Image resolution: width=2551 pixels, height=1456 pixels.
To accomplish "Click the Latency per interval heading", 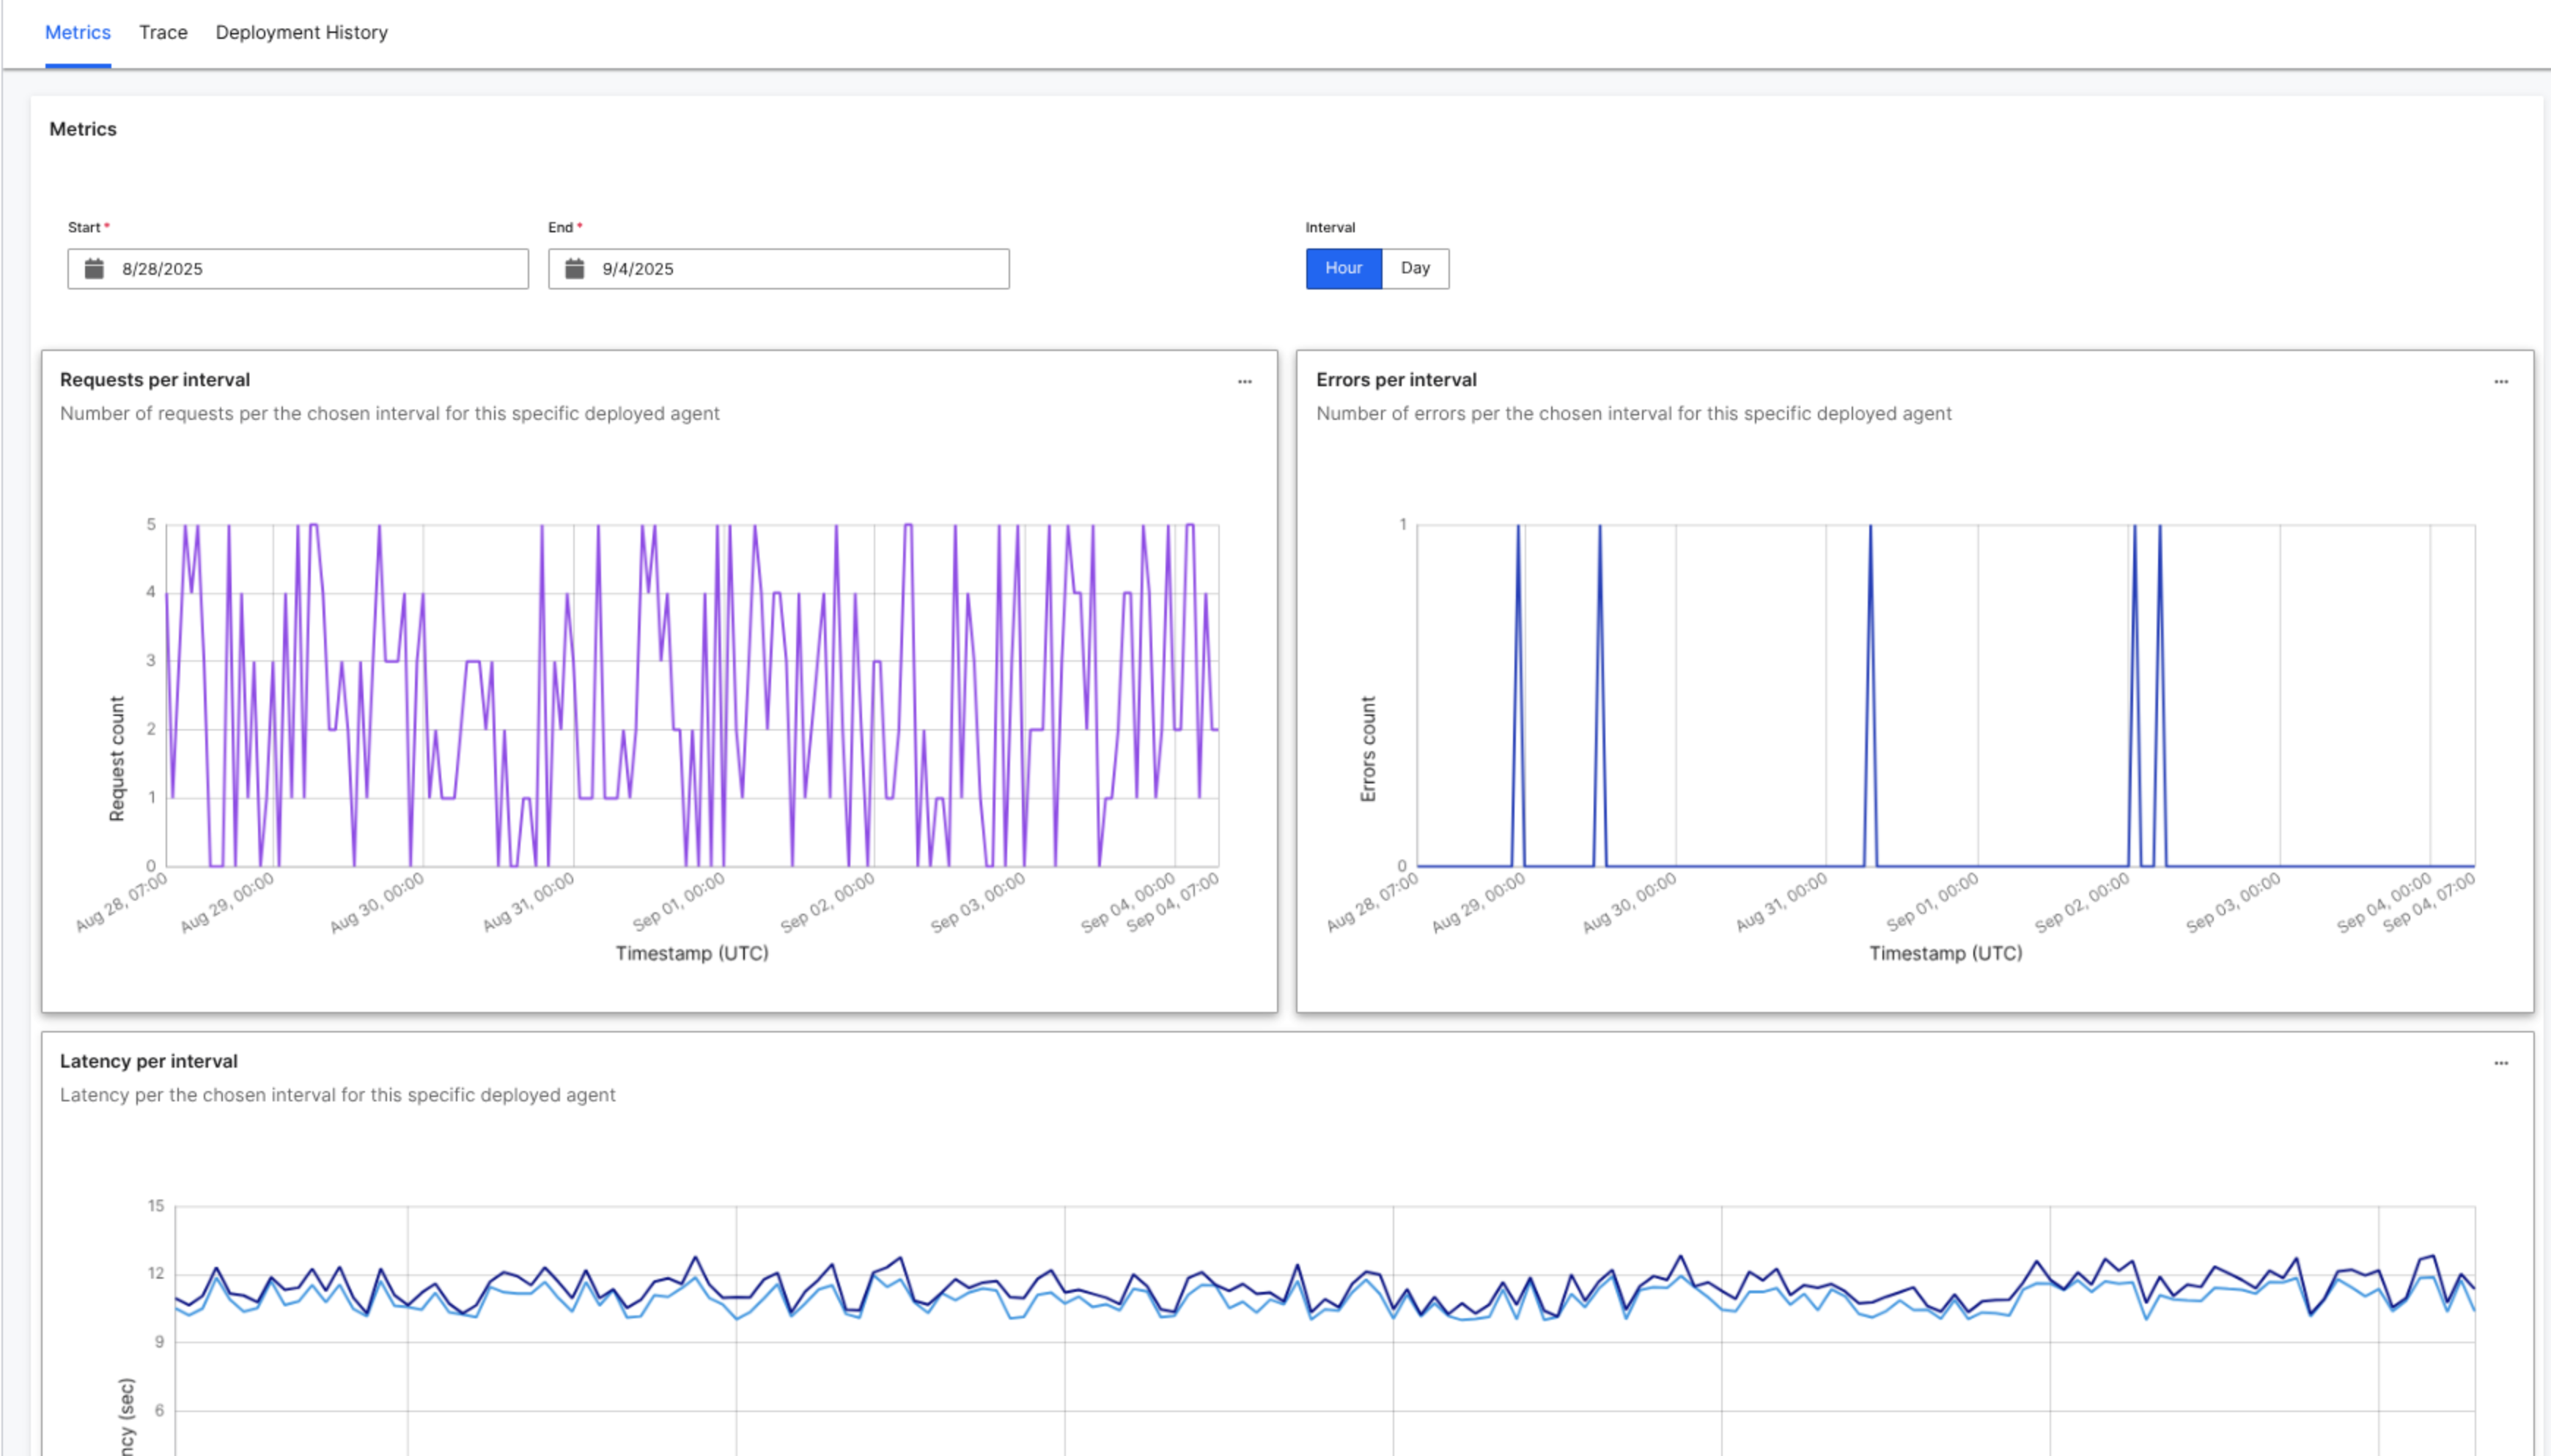I will pos(148,1061).
